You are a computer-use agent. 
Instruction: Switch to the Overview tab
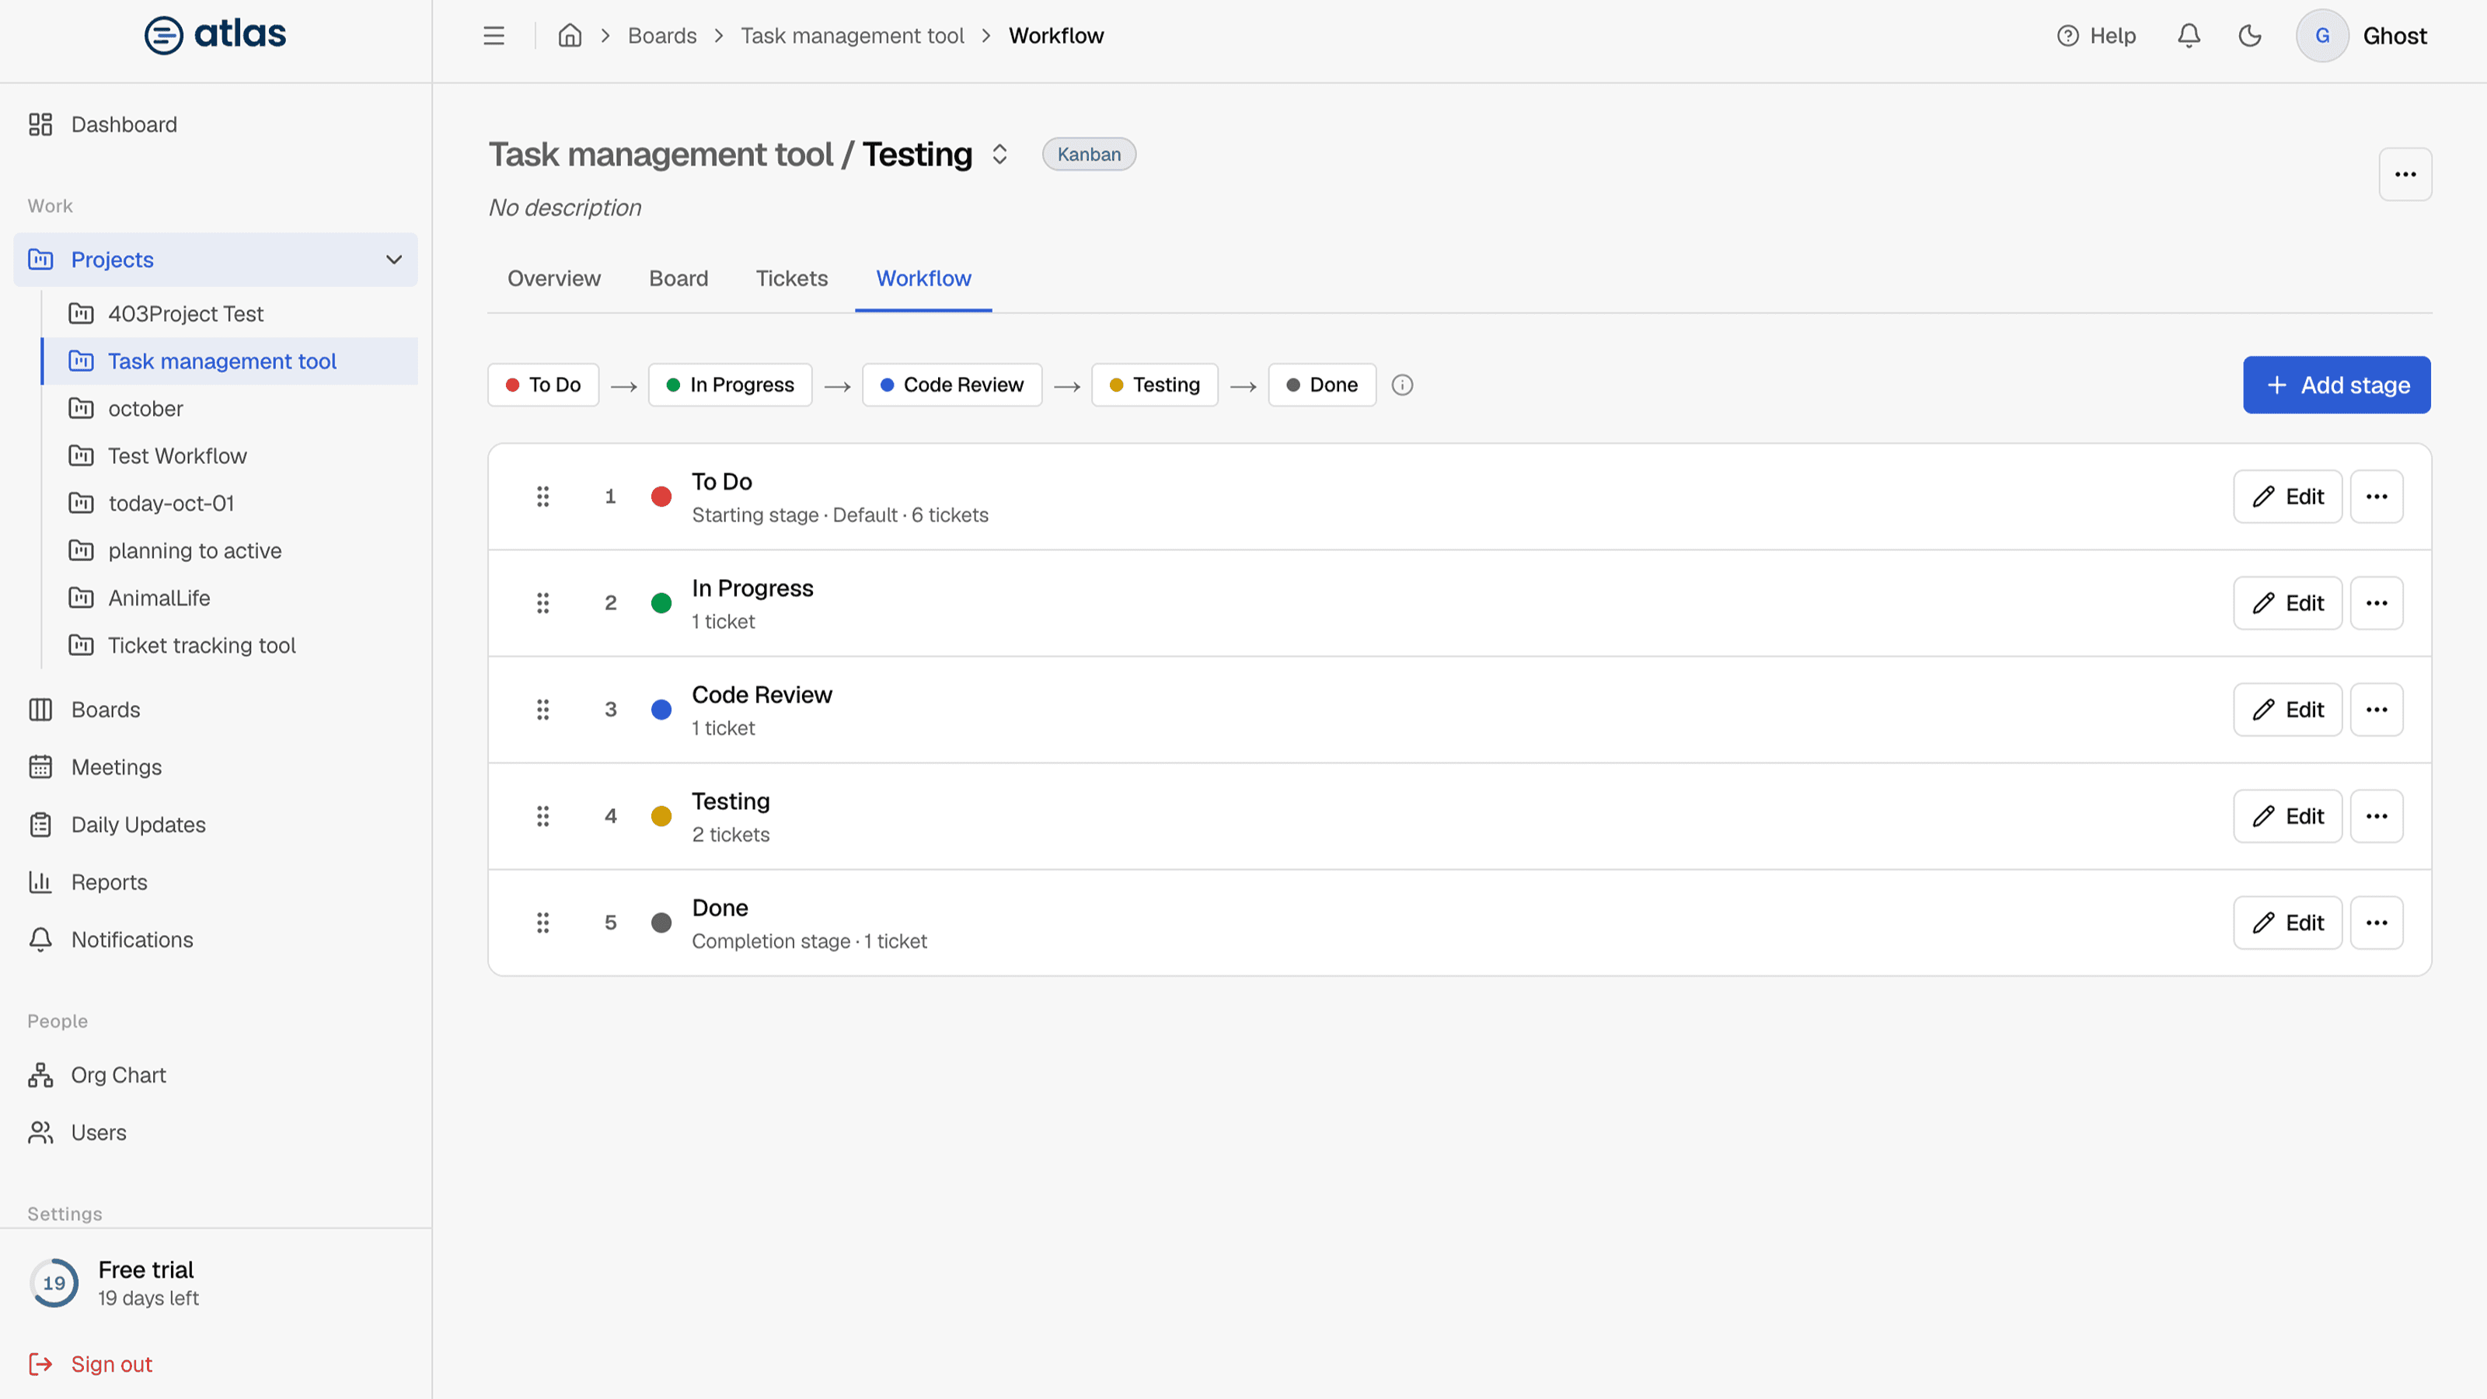pos(554,278)
